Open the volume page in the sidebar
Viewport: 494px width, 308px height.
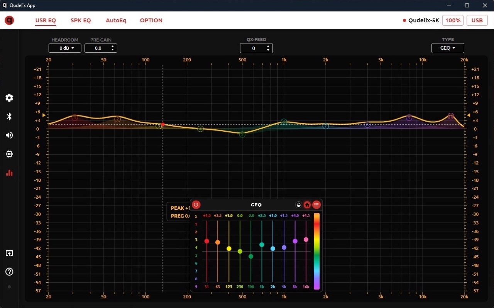click(9, 135)
